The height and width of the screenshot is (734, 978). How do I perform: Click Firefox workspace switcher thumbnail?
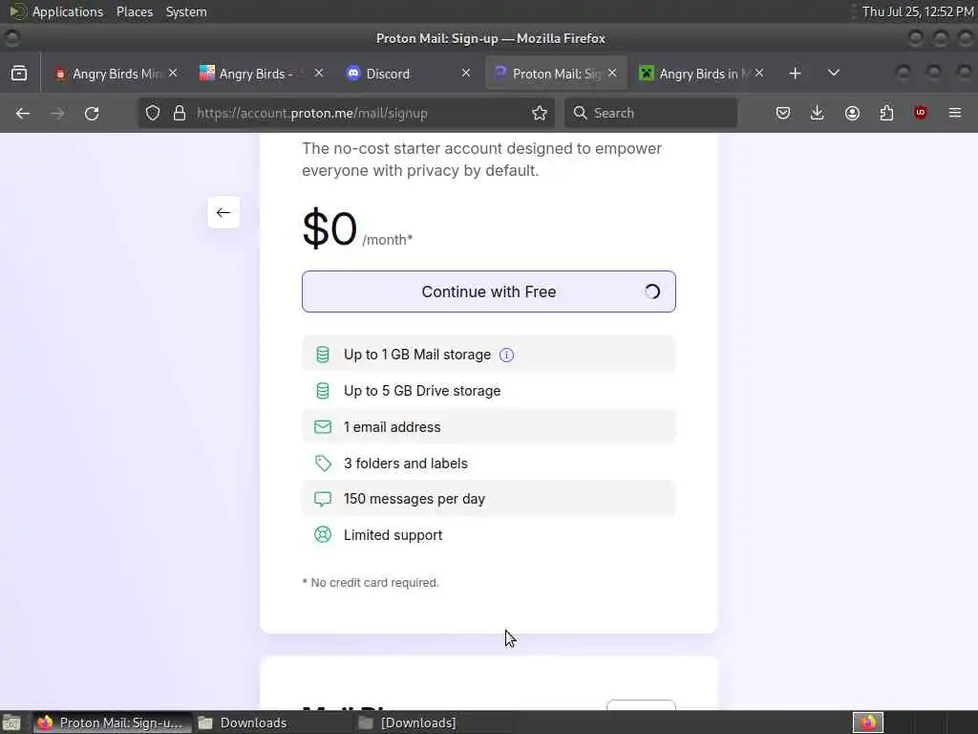pyautogui.click(x=868, y=723)
